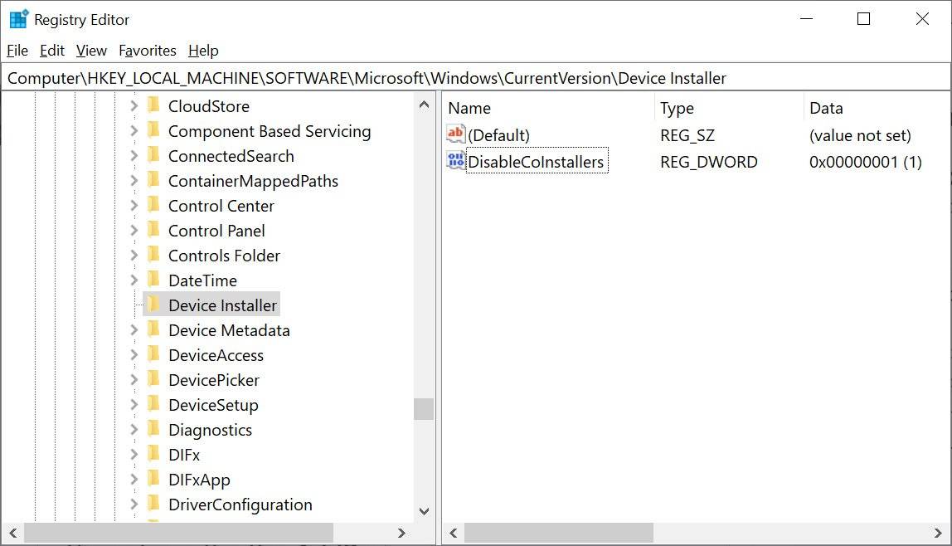Expand the Component Based Servicing key
Viewport: 952px width, 546px height.
134,130
